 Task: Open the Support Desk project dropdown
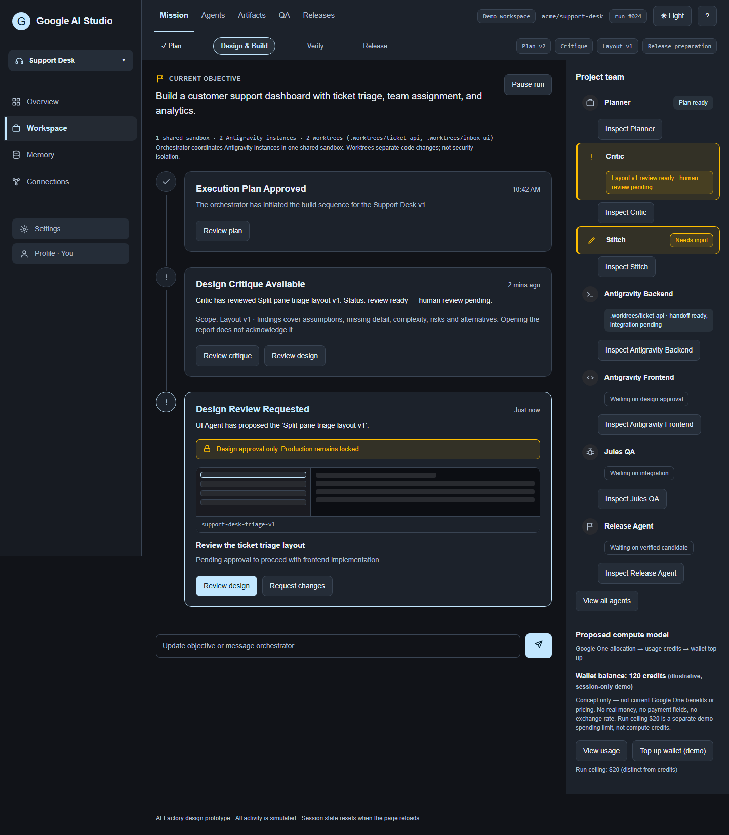[x=71, y=61]
